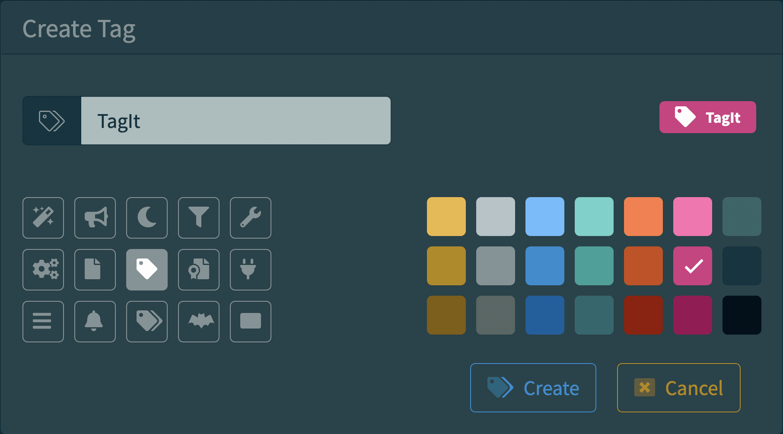Choose the bell icon

tap(95, 322)
